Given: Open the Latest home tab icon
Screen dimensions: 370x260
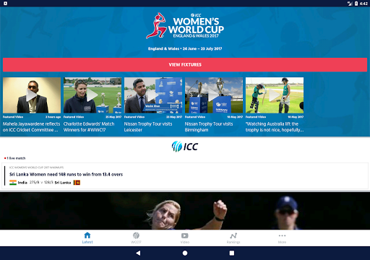Looking at the screenshot, I should [87, 235].
